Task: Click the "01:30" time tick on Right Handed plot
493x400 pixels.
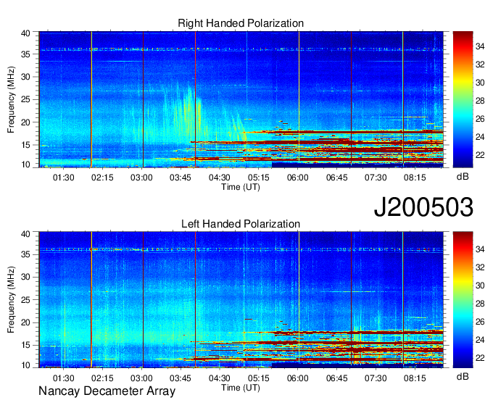Action: 64,178
